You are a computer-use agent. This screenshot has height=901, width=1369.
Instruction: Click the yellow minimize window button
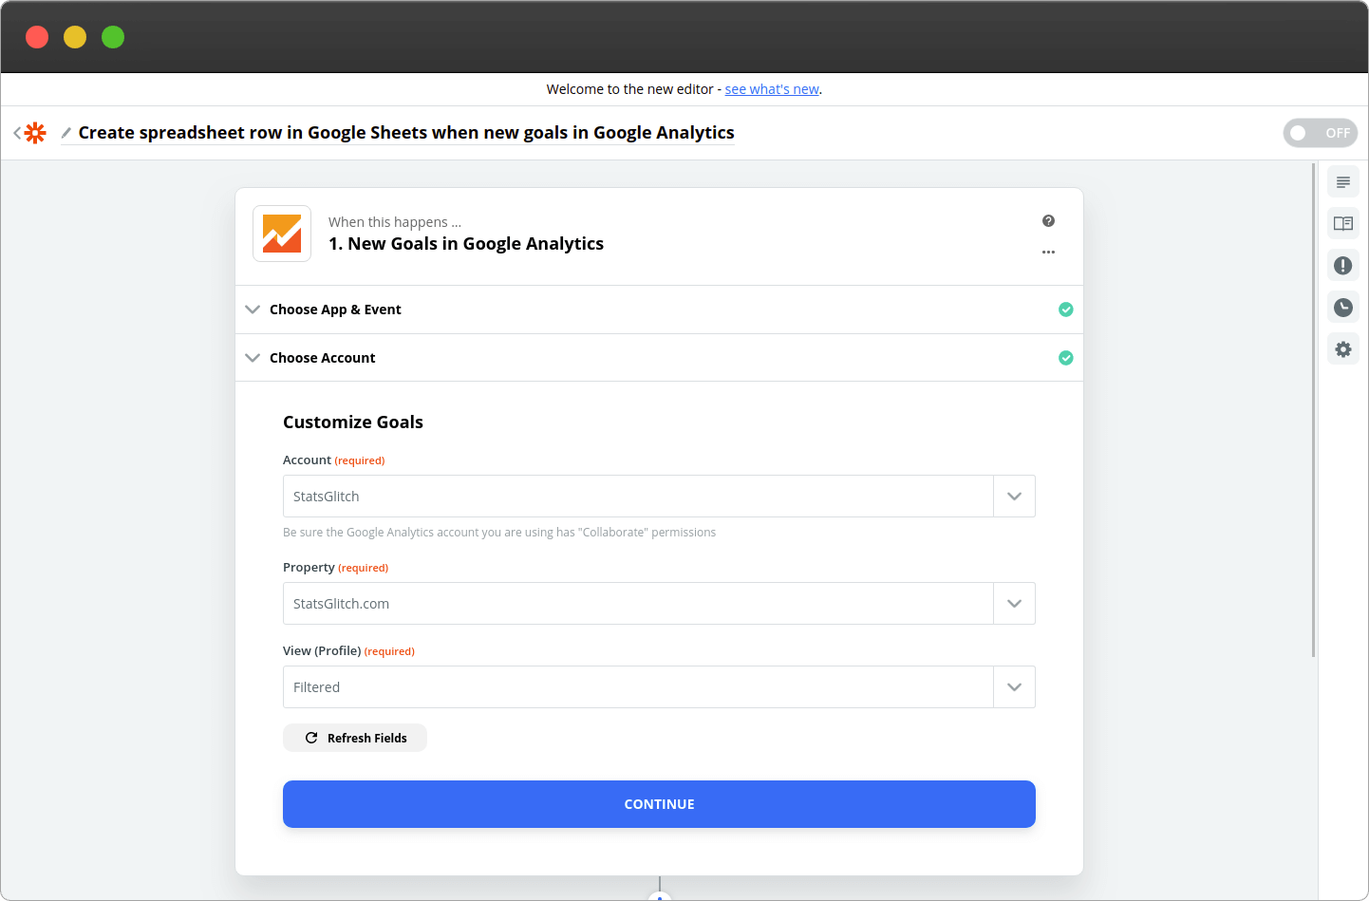75,37
